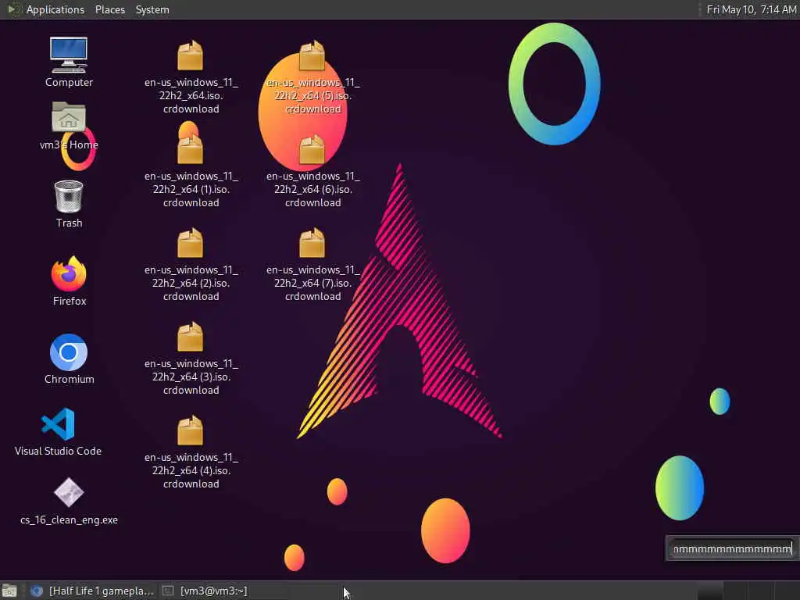The width and height of the screenshot is (800, 600).
Task: Open the Applications menu
Action: click(x=55, y=9)
